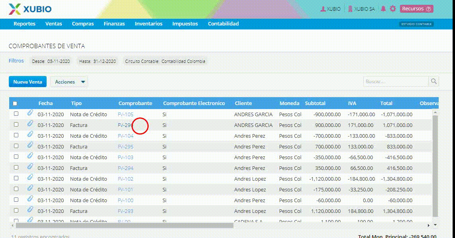This screenshot has height=238, width=455.
Task: Open the Contabilidad menu
Action: point(223,24)
